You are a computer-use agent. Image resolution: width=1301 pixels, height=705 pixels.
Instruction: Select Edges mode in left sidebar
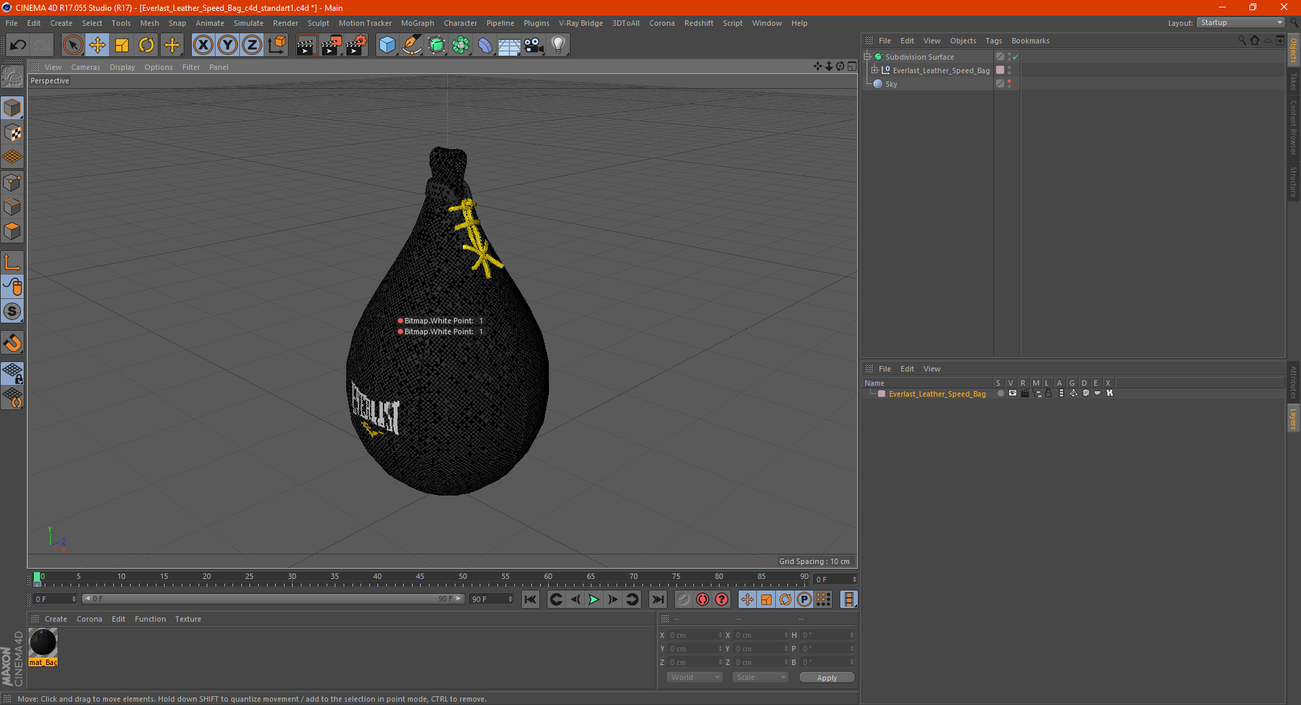(12, 207)
